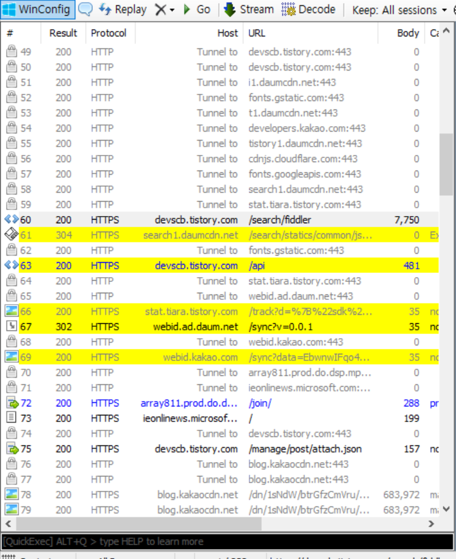The height and width of the screenshot is (559, 456).
Task: Select host webid.ad.daum.net in session 67
Action: (x=195, y=327)
